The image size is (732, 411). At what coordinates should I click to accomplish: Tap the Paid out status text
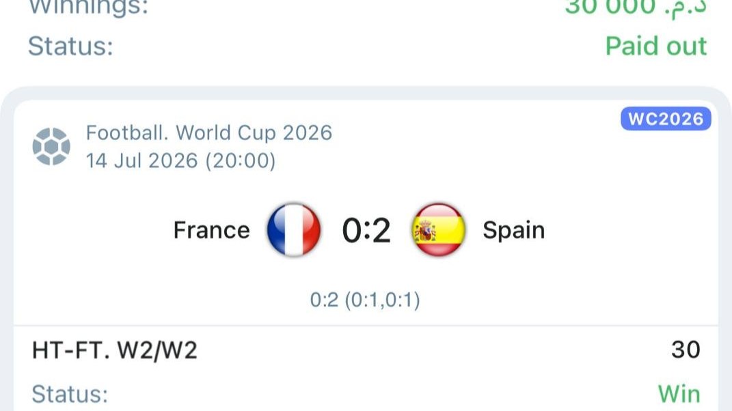coord(656,46)
